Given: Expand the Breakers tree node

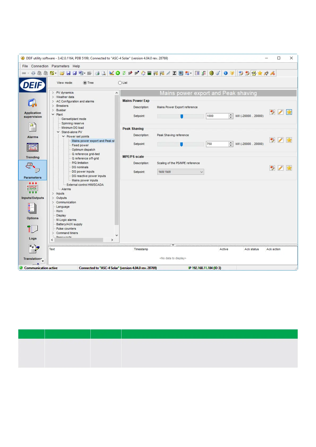Looking at the screenshot, I should [53, 106].
